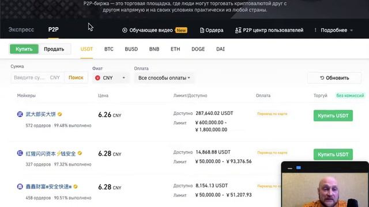Switch to Купить mode
Screen dimensions: 369x207
(24, 49)
